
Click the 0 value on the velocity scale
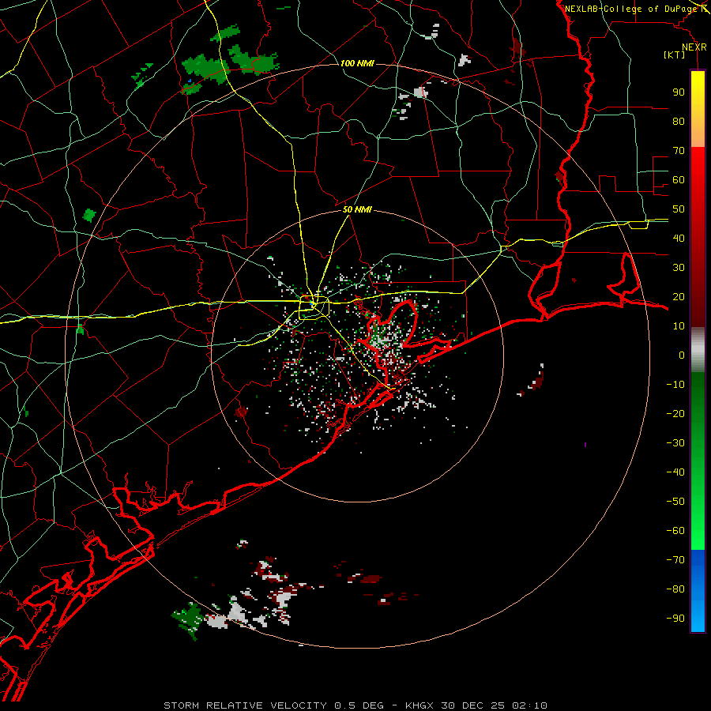pos(682,355)
